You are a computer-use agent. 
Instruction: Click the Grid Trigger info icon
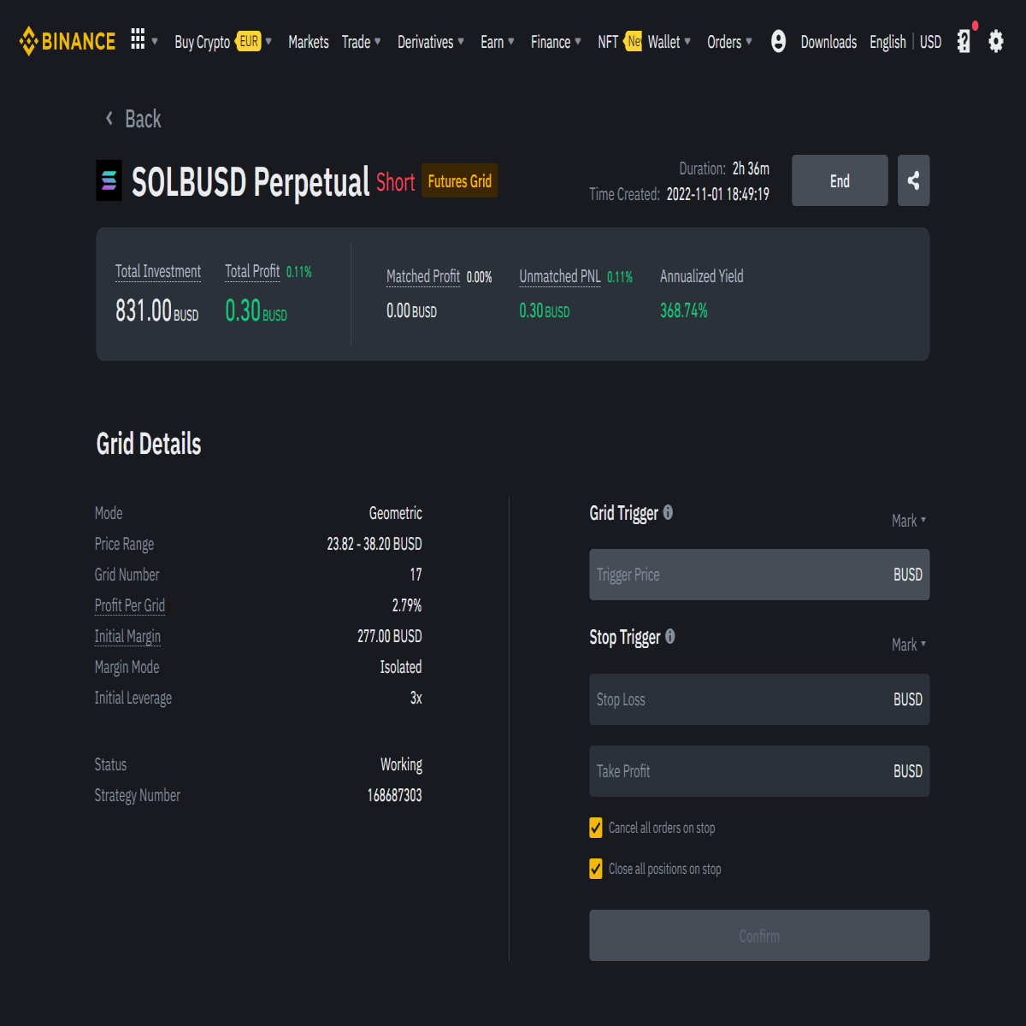[x=668, y=512]
